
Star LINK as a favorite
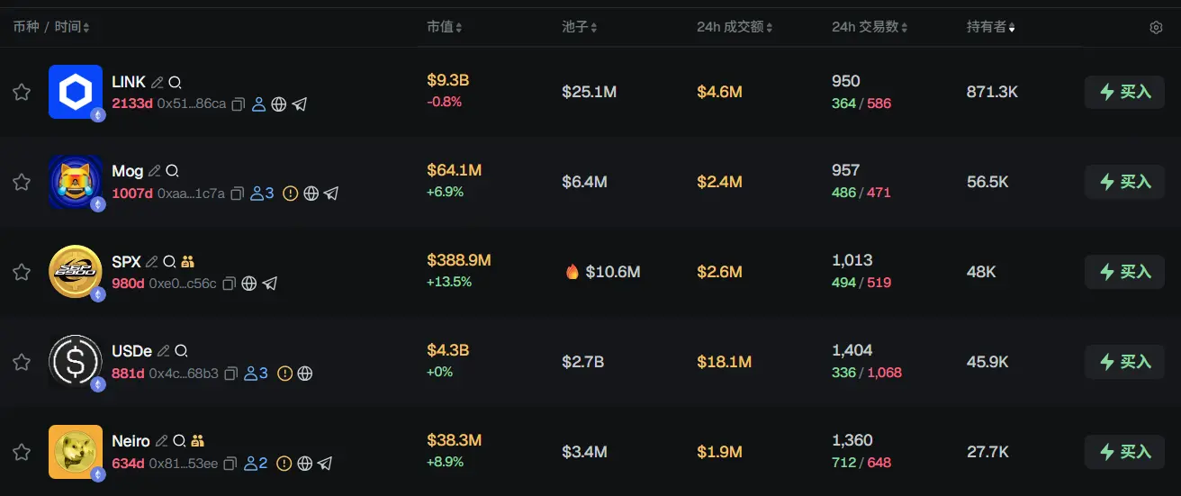tap(22, 92)
